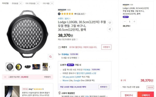Screen dimensions: 156x97
Task: Add item to cart with 장바구니
Action: coord(129,94)
